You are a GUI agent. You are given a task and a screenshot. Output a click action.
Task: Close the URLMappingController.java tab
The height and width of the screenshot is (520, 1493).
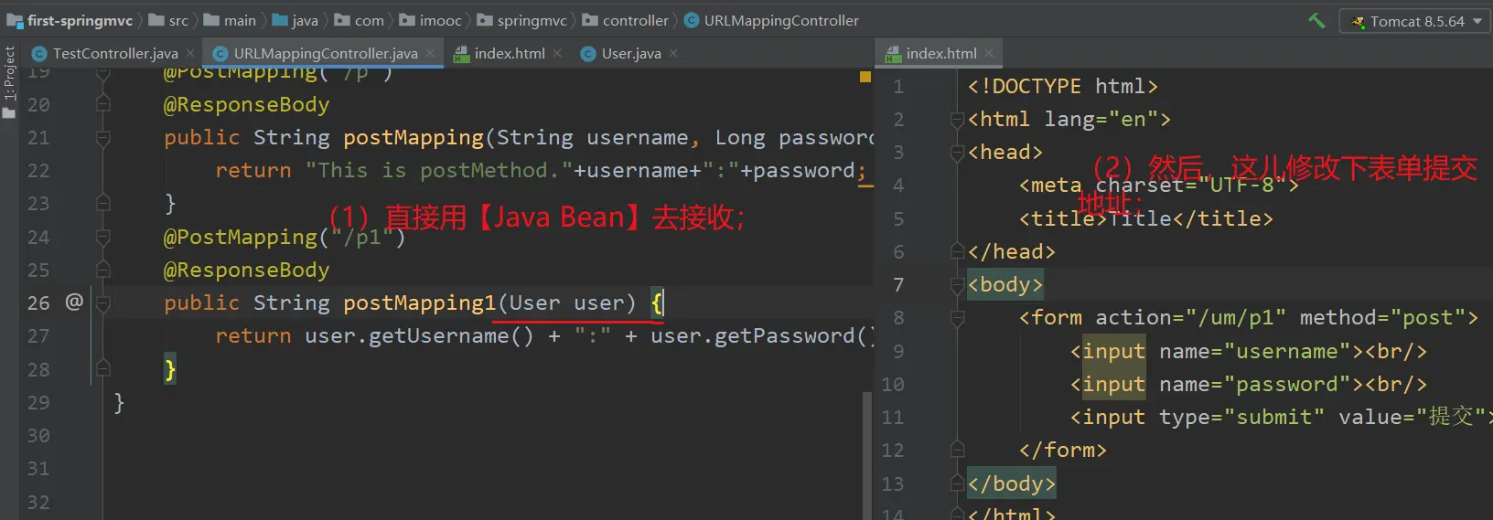coord(430,53)
